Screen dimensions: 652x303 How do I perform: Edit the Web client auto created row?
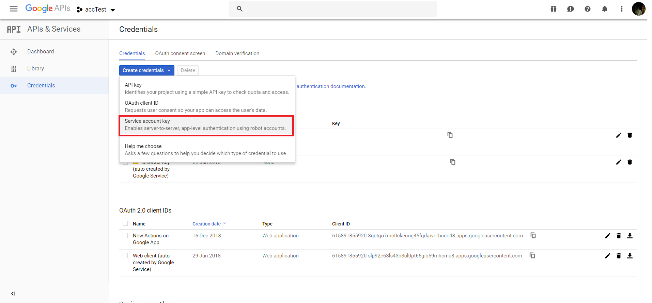point(607,256)
